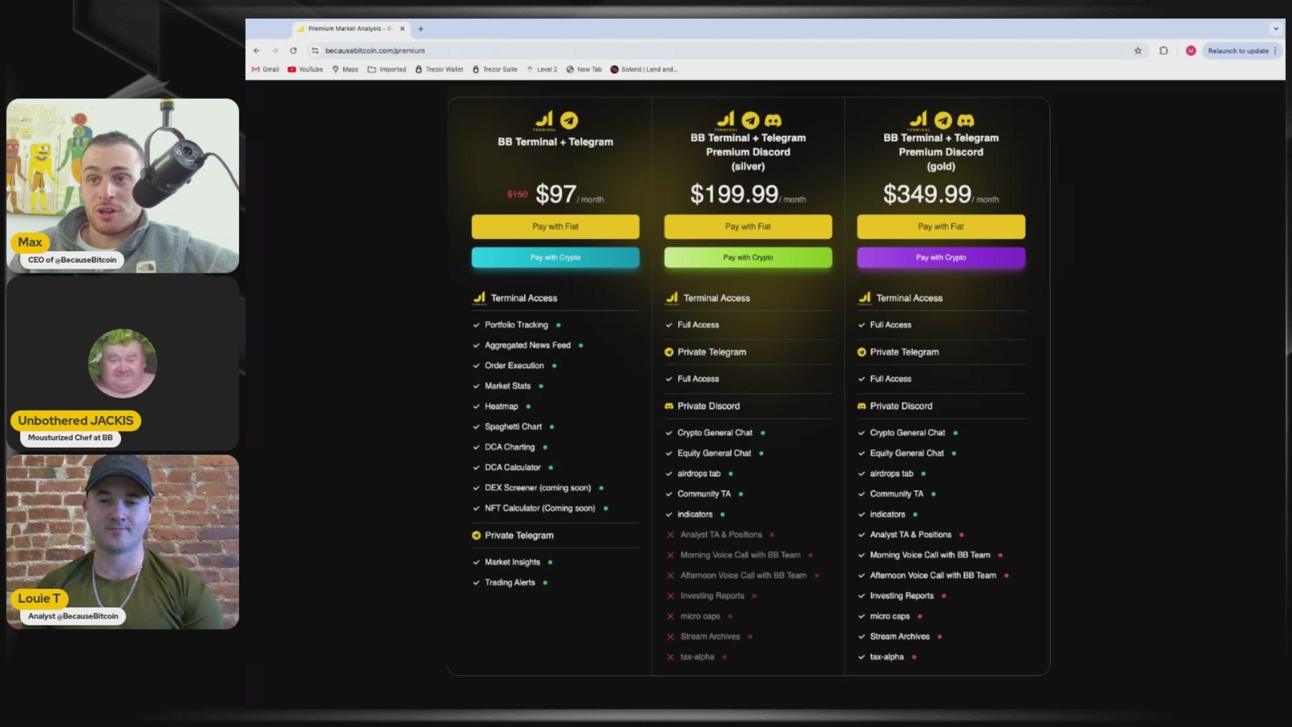Click Equity General Chat in the silver plan
The width and height of the screenshot is (1292, 727).
(x=714, y=453)
